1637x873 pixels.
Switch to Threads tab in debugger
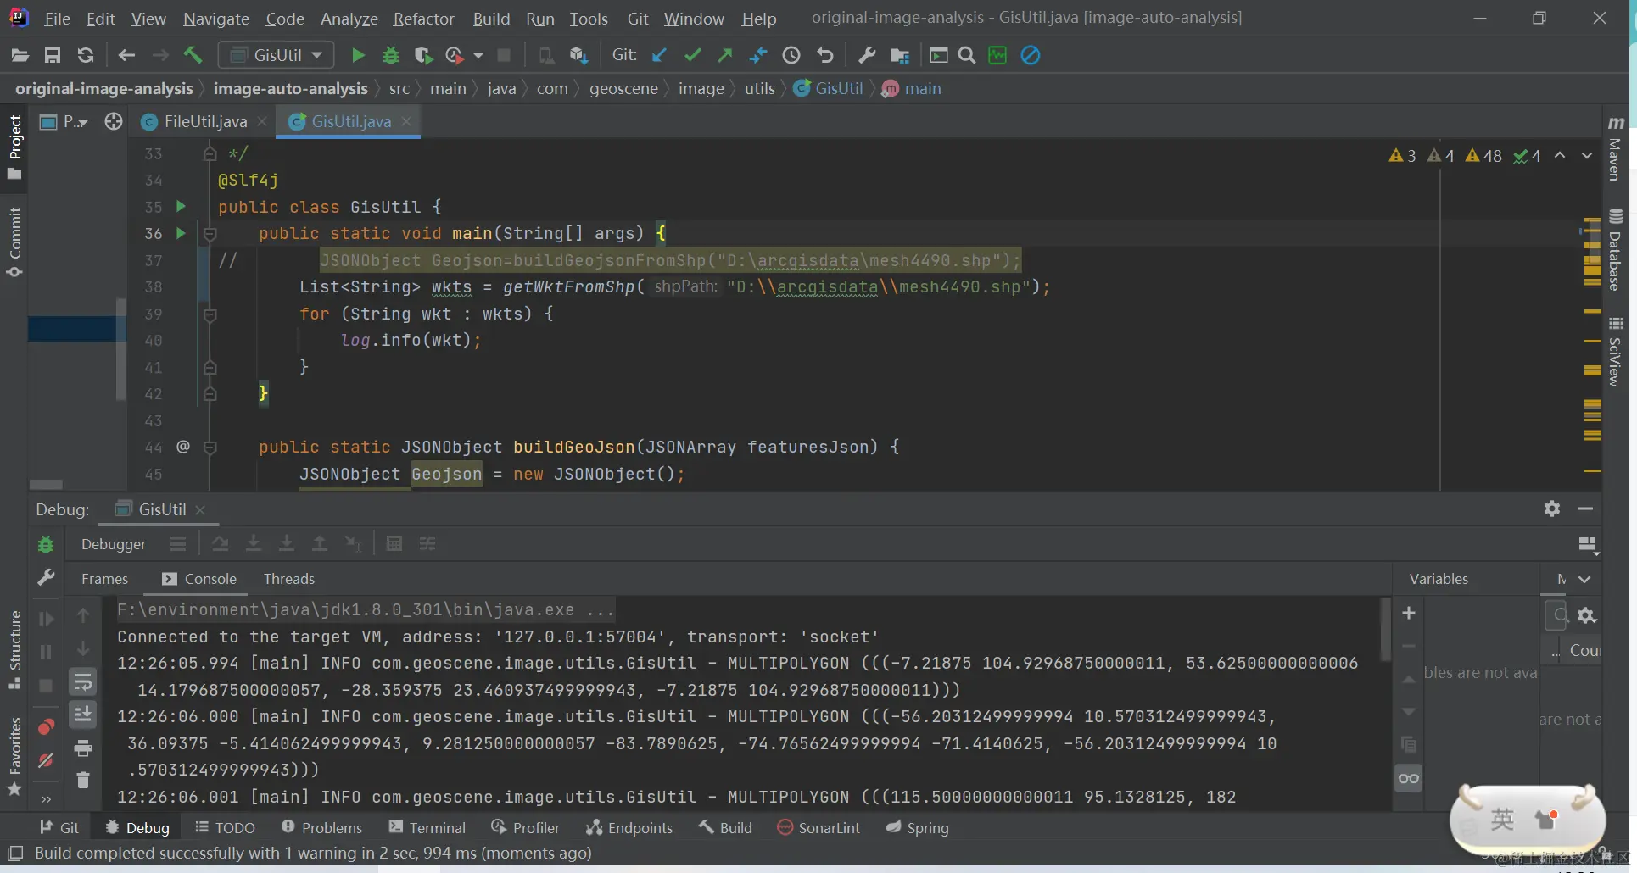point(288,579)
